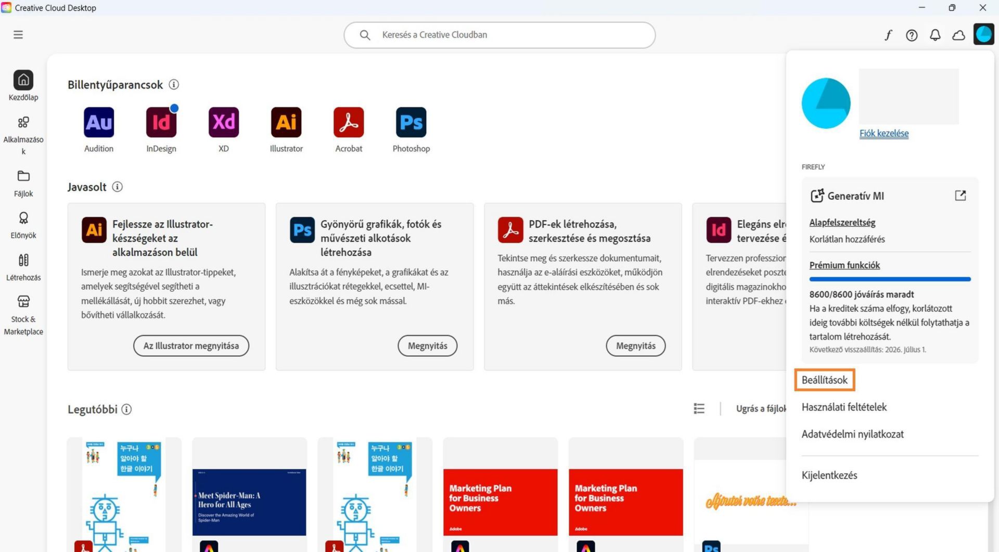The image size is (999, 552).
Task: Open the Fájlok sidebar section
Action: click(x=23, y=184)
